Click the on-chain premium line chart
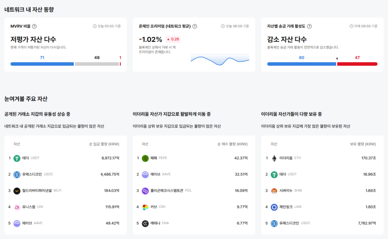The height and width of the screenshot is (239, 388). click(x=220, y=60)
